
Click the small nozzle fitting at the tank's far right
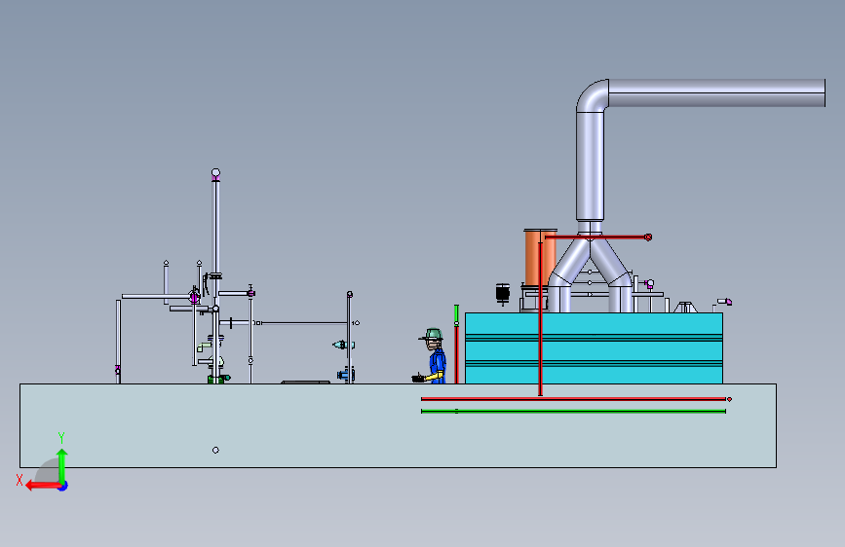click(725, 302)
